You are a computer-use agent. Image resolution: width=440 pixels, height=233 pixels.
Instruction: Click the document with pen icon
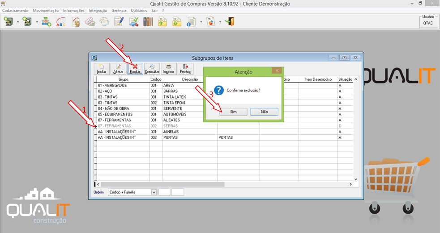[x=119, y=21]
